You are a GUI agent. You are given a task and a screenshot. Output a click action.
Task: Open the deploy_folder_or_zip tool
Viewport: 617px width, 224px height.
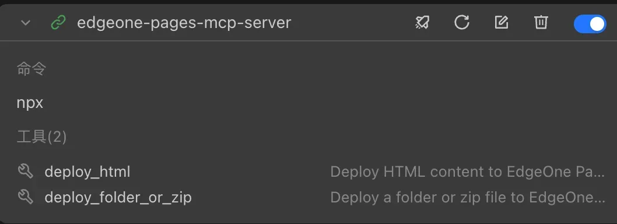tap(118, 197)
